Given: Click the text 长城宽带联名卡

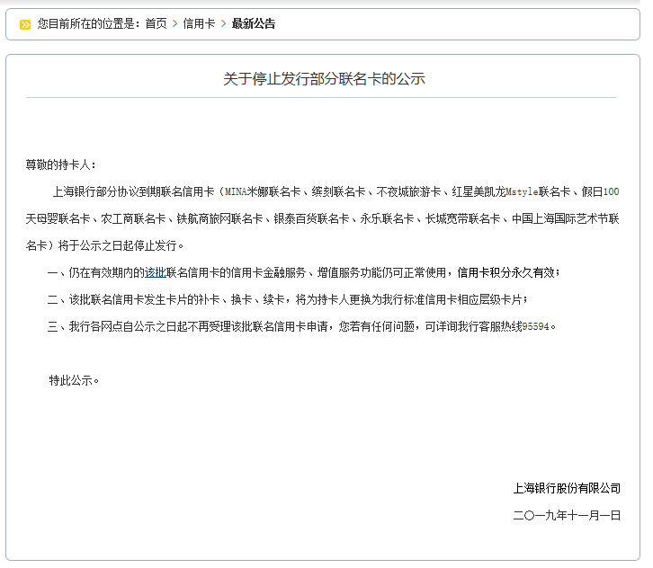Looking at the screenshot, I should 462,219.
